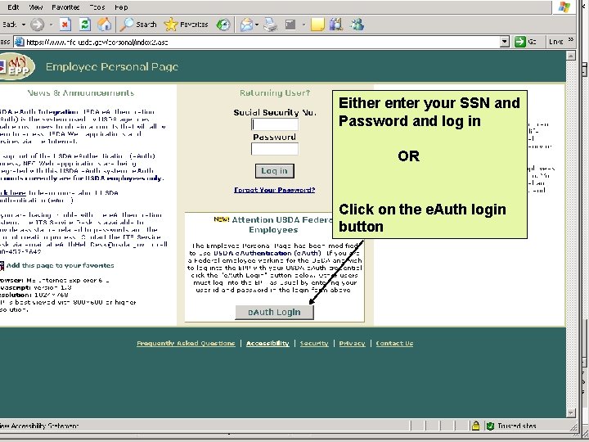Click the 'click here' eAuth learn more link
The image size is (589, 442).
point(13,193)
